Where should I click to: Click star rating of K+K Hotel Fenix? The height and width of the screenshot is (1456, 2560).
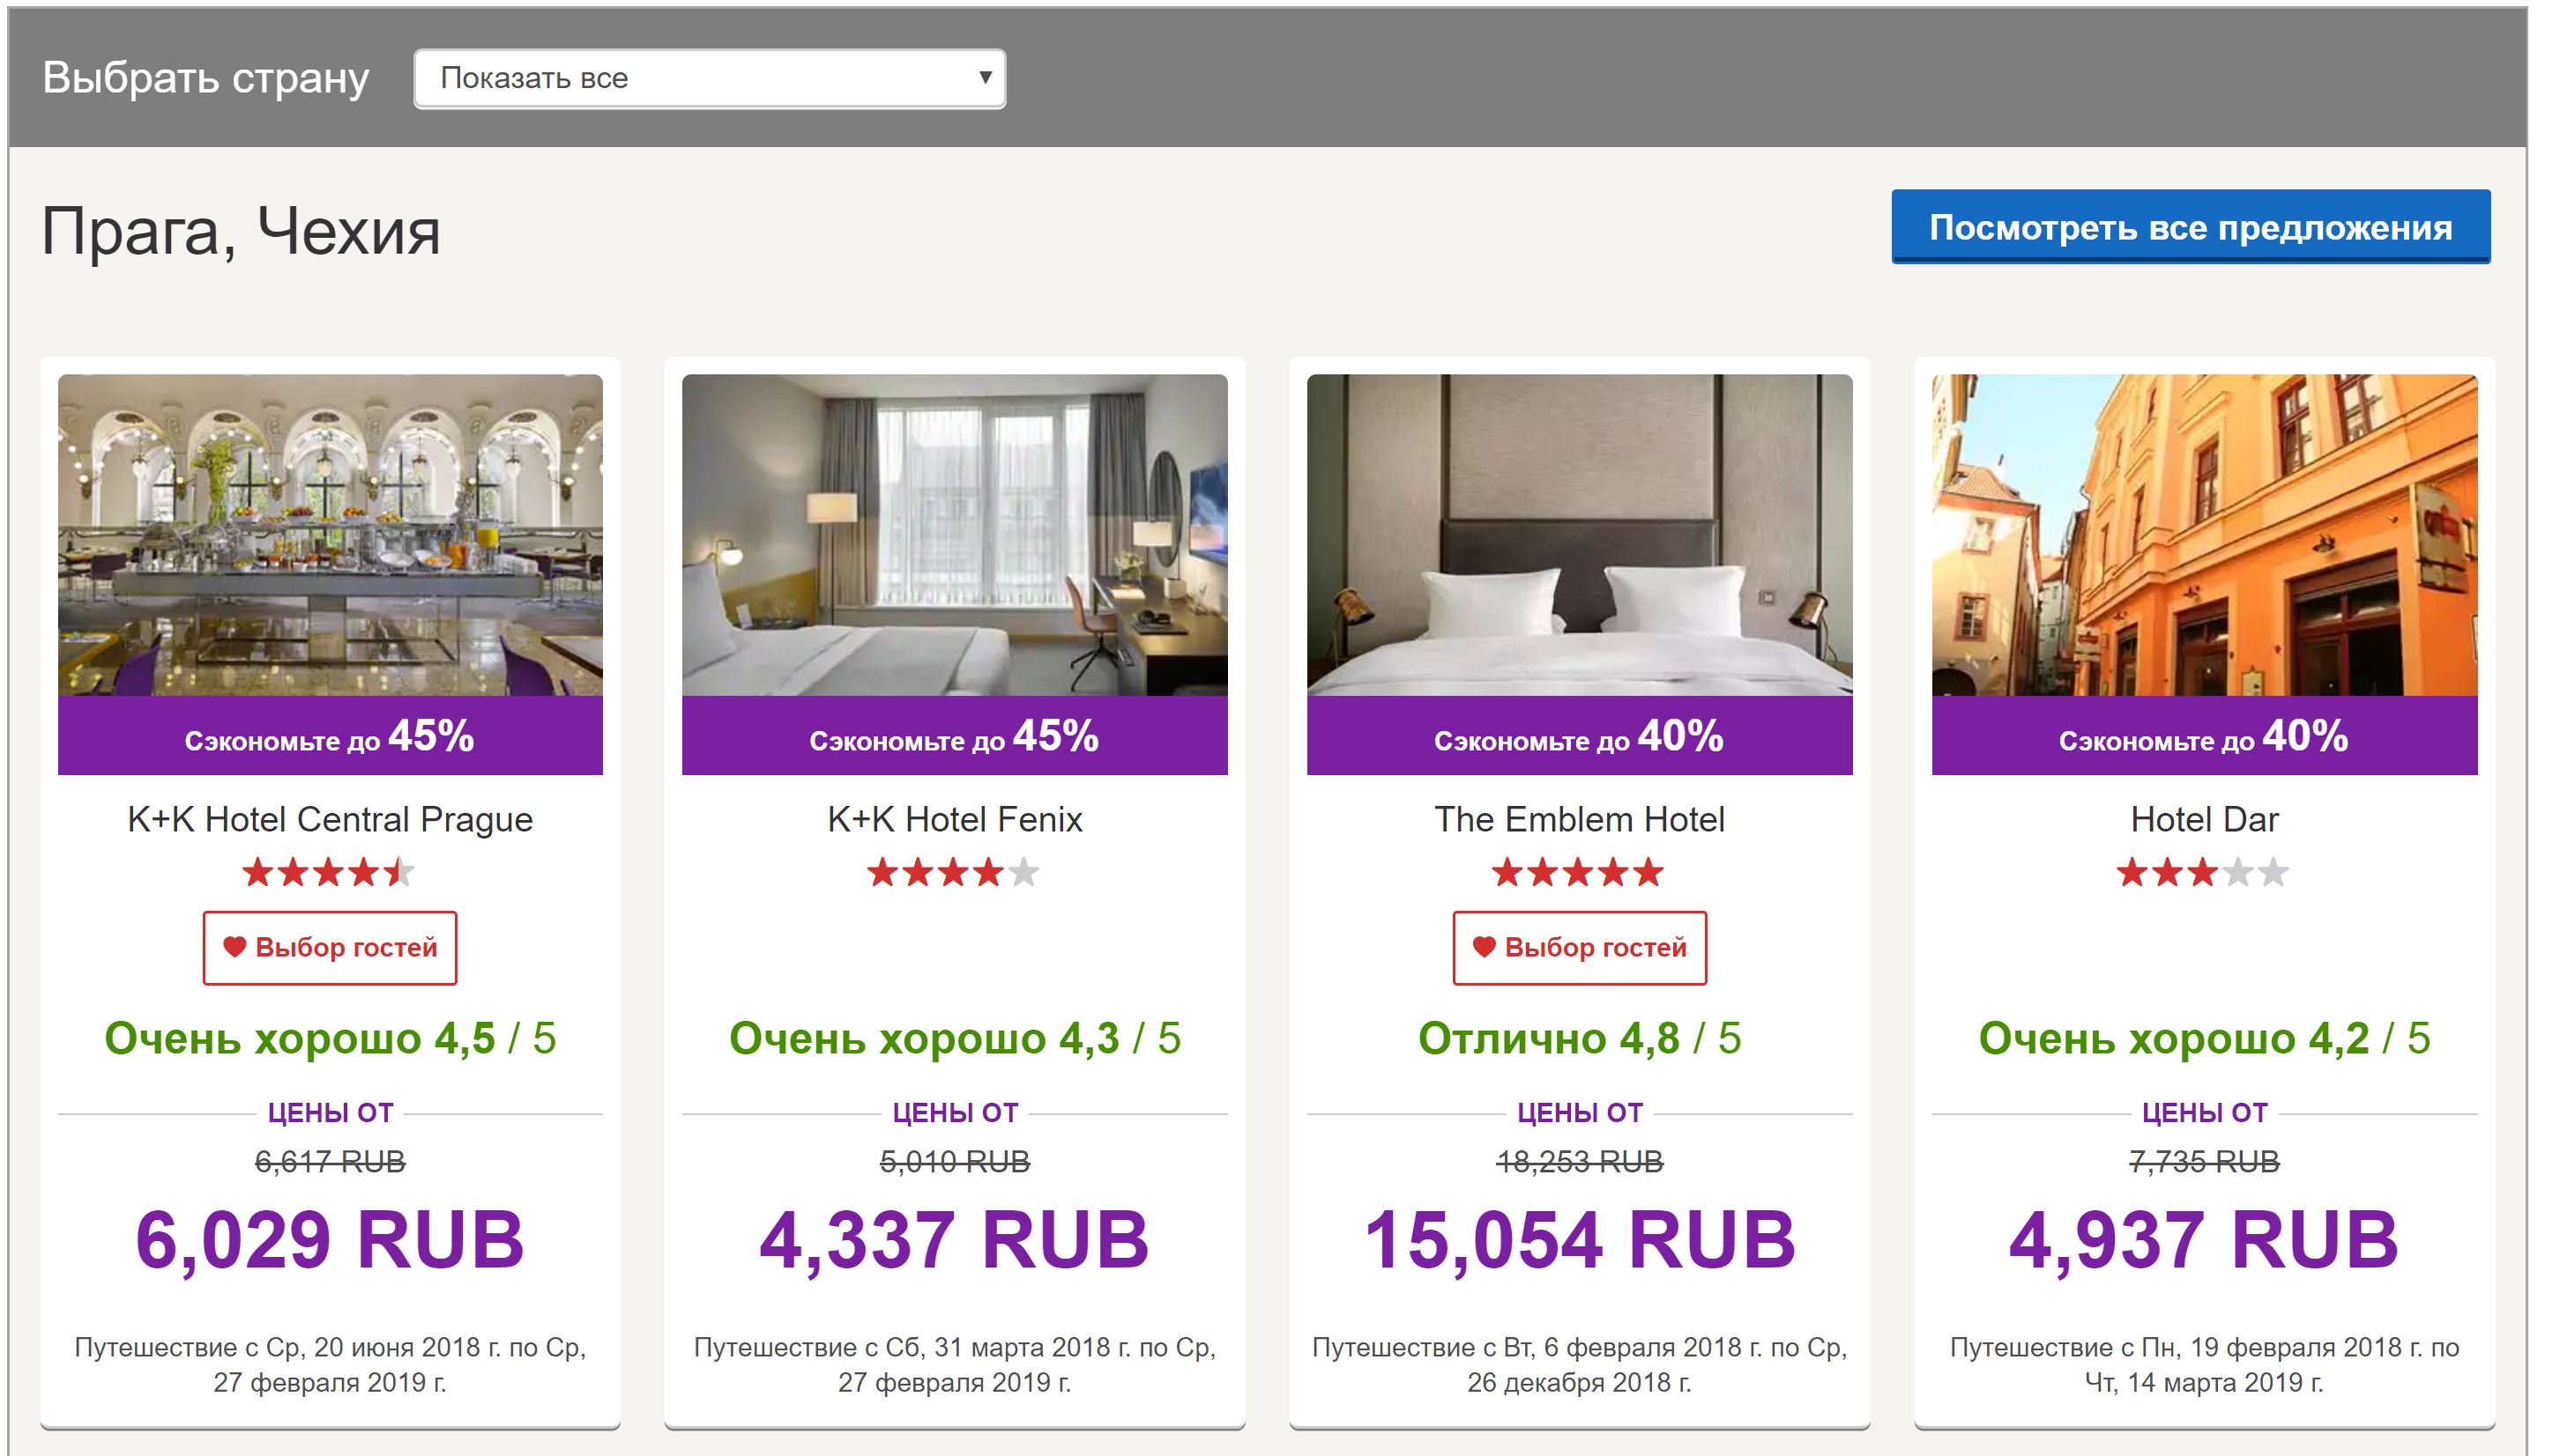(x=953, y=873)
